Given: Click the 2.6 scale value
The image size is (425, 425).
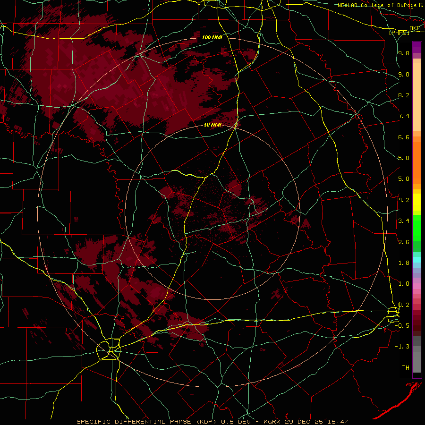Looking at the screenshot, I should [x=404, y=242].
